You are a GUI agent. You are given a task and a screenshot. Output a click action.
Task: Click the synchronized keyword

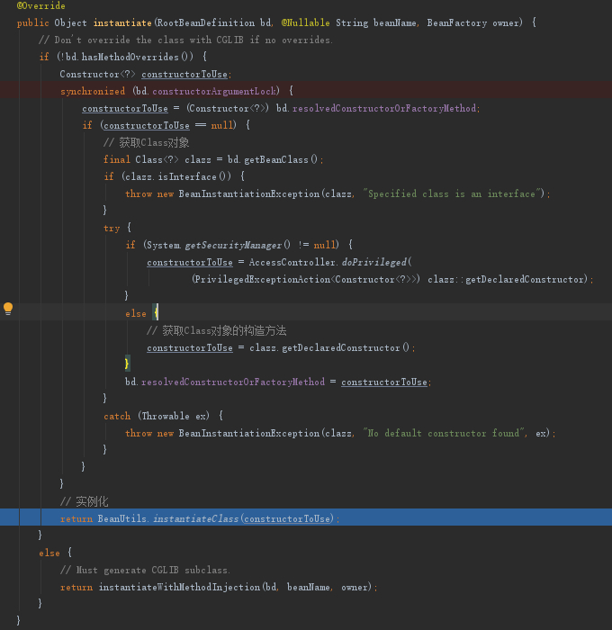[x=93, y=91]
